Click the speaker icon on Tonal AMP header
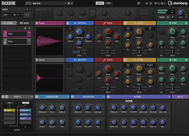Image resolution: width=189 pixels, height=136 pixels. coord(170,23)
